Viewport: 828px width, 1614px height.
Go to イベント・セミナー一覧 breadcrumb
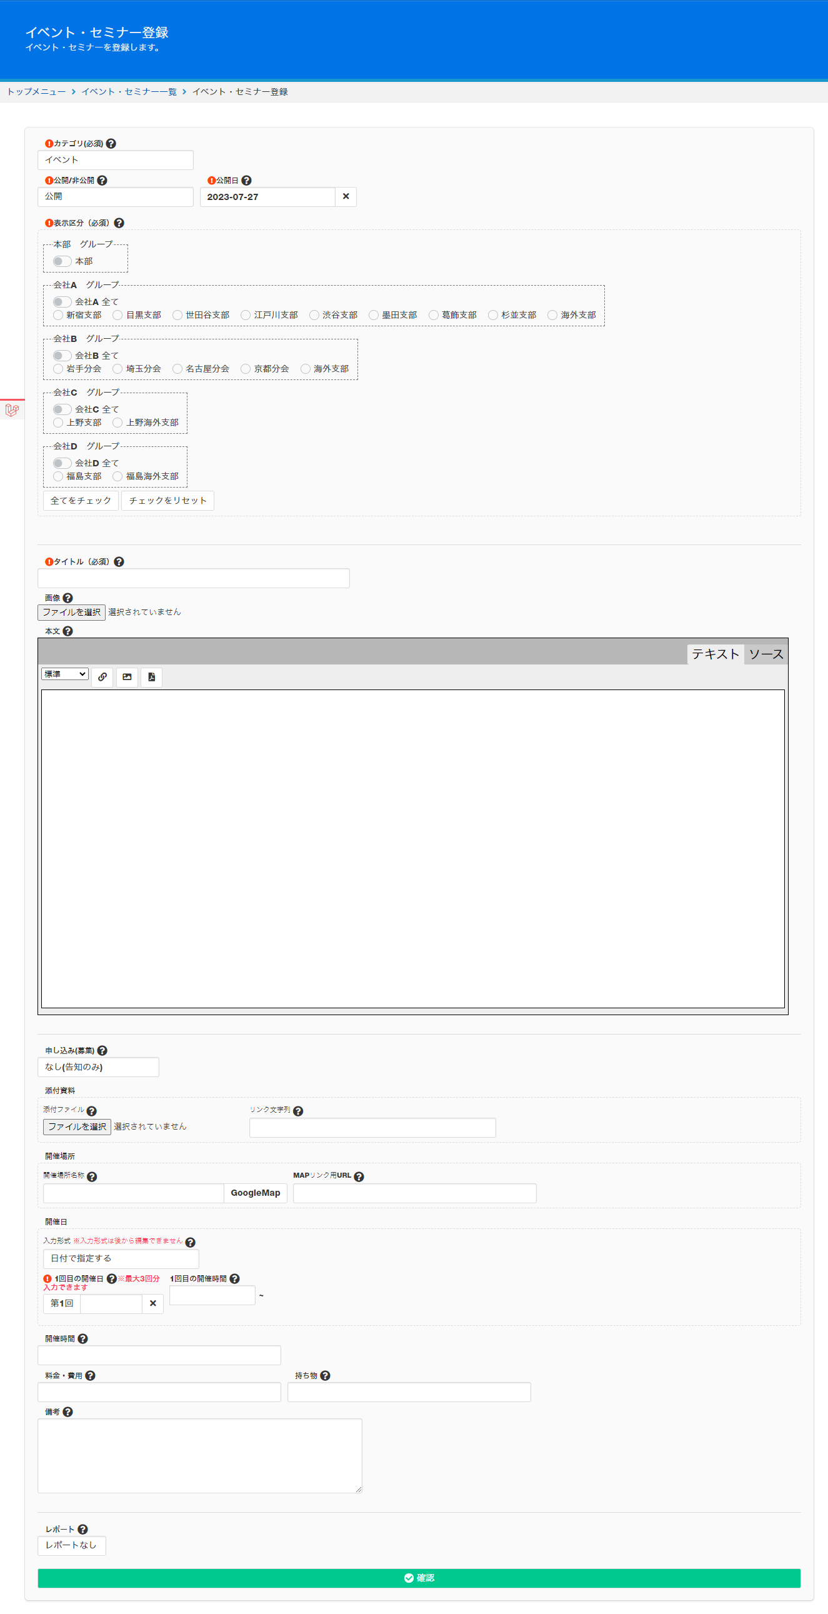click(x=129, y=92)
